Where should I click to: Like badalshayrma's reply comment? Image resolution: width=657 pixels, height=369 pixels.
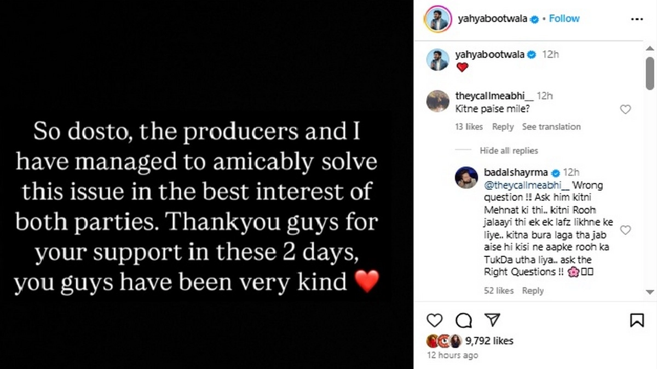(x=625, y=230)
